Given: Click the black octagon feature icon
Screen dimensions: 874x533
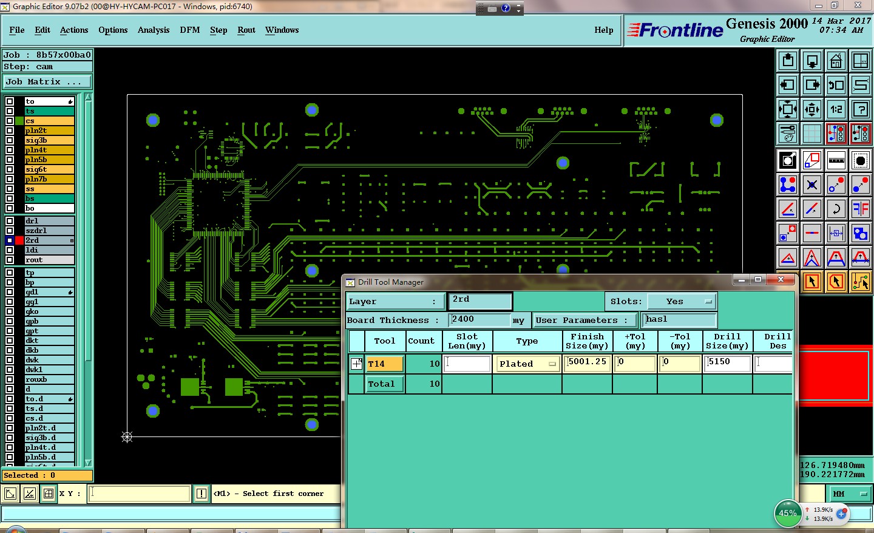Looking at the screenshot, I should tap(861, 160).
